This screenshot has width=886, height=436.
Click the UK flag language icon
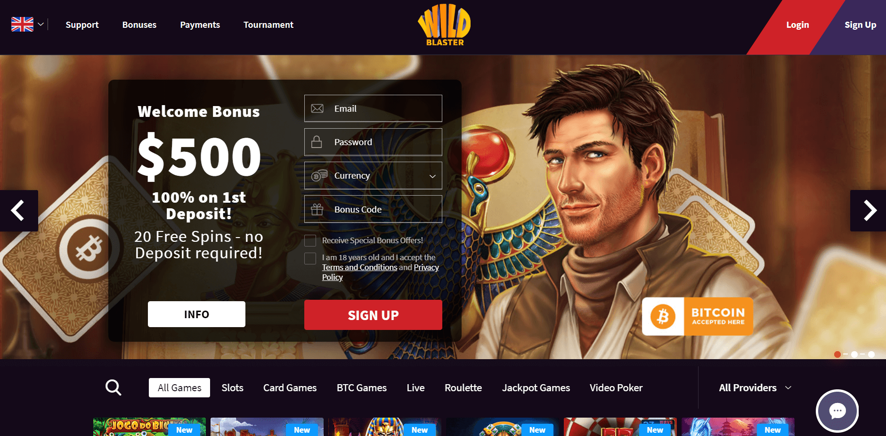pos(22,25)
